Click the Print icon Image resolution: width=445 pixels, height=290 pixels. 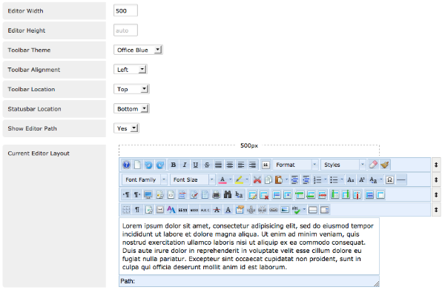(x=217, y=195)
